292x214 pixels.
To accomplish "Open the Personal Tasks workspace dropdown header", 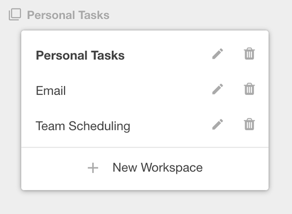I will [59, 15].
